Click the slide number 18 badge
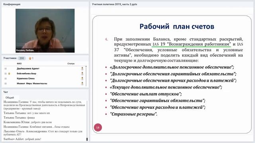This screenshot has height=143, width=255. click(x=98, y=128)
